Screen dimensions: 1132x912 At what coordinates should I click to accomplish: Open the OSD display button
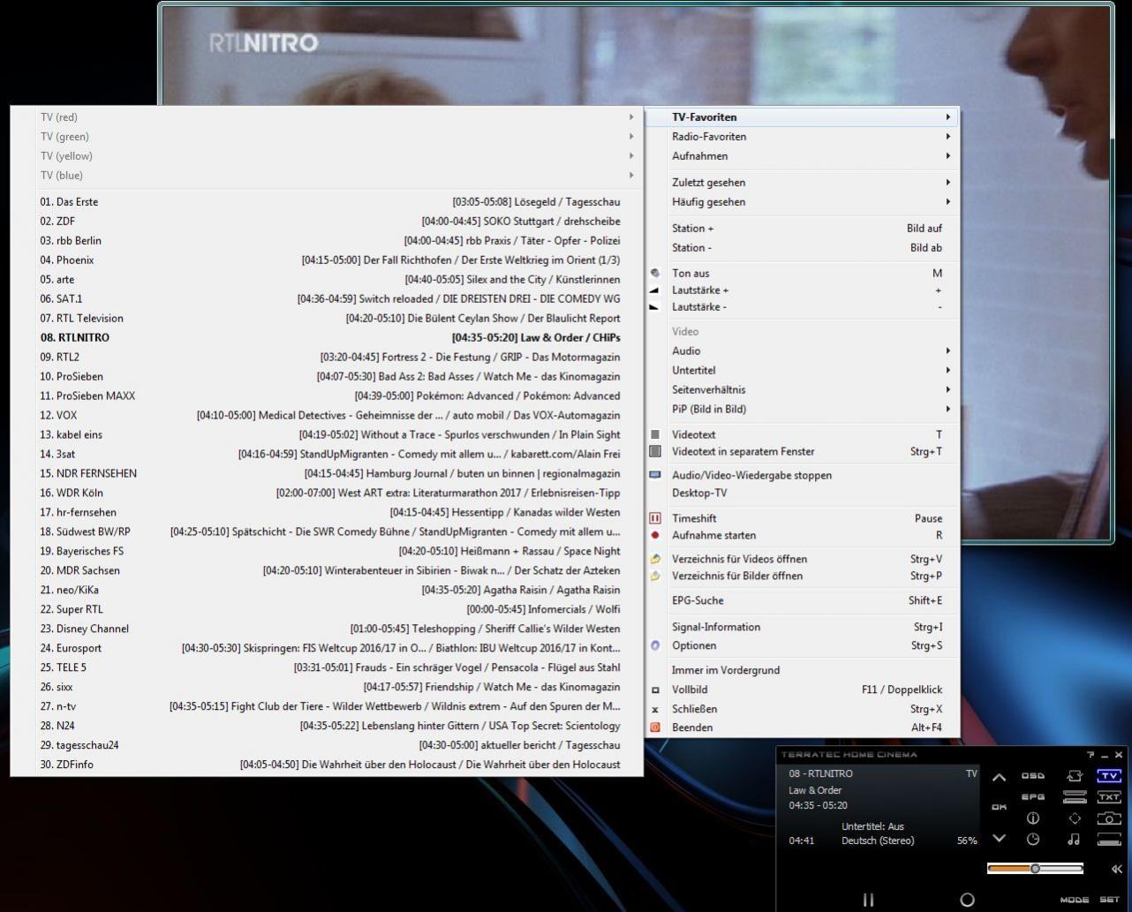click(1032, 776)
